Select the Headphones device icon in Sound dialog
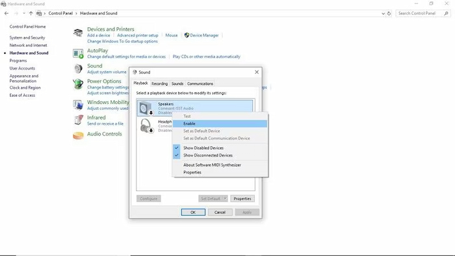The width and height of the screenshot is (455, 256). click(x=146, y=126)
